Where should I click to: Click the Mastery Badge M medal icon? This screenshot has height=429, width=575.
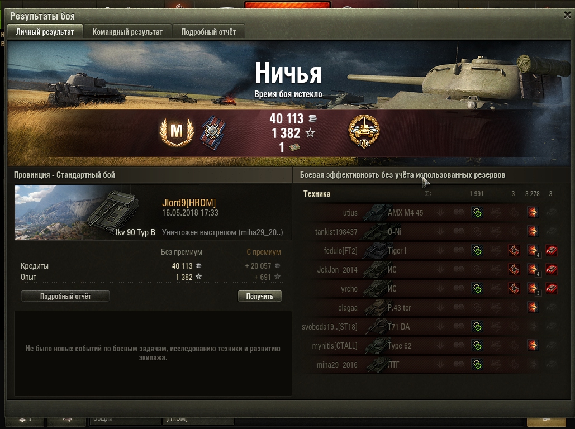click(177, 132)
